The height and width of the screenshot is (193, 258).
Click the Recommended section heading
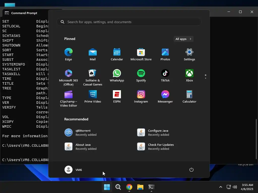(76, 119)
